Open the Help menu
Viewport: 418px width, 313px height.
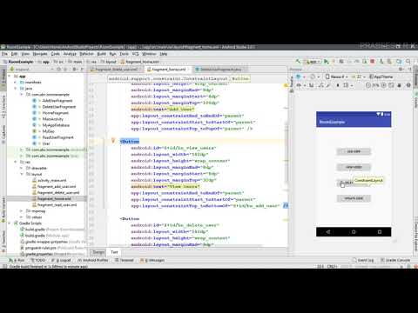click(164, 54)
